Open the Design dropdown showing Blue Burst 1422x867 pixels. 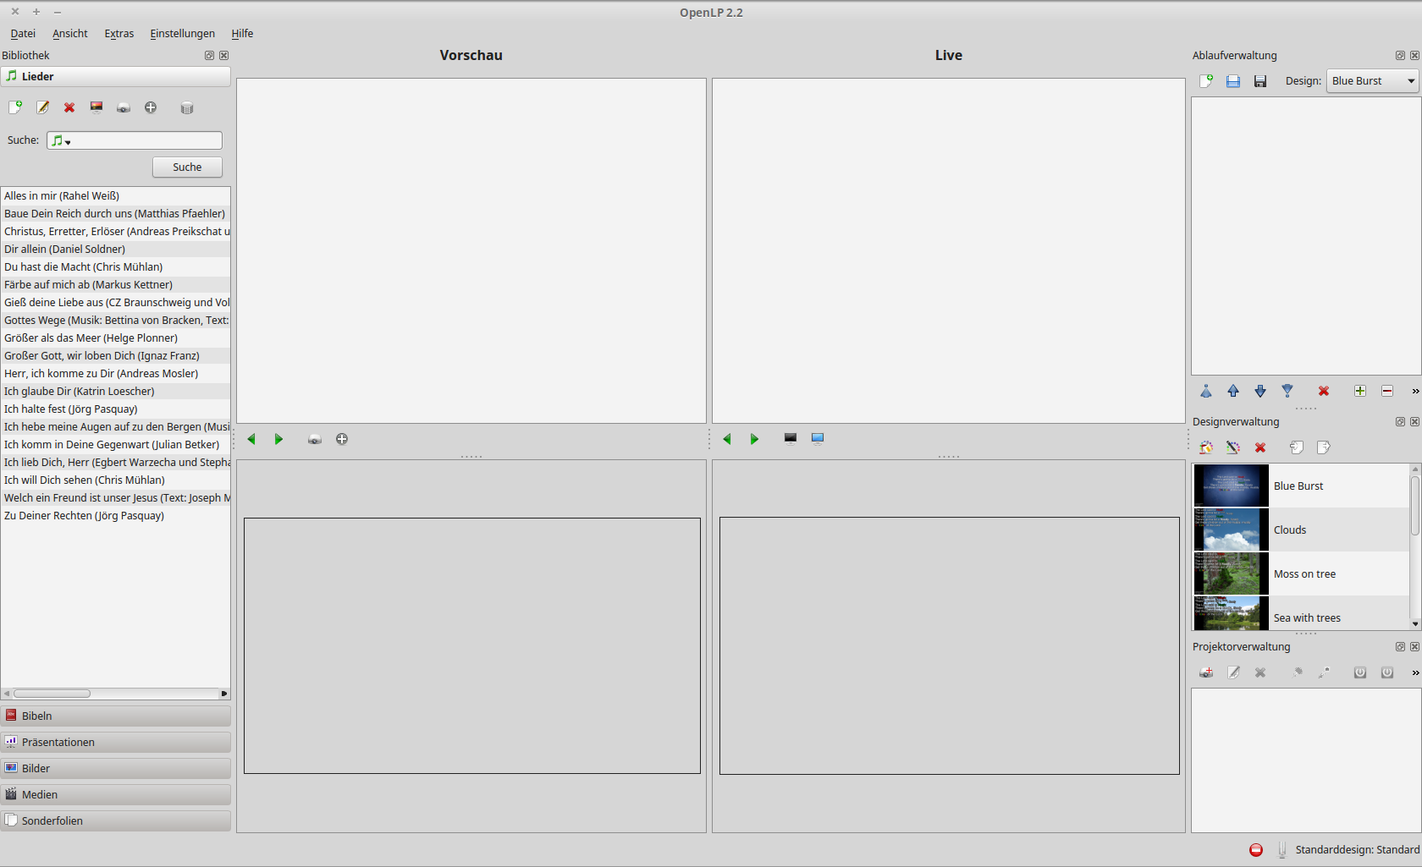(1372, 81)
